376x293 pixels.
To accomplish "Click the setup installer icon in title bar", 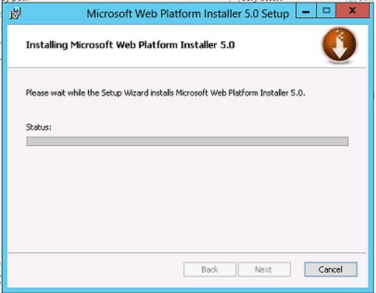I will [x=16, y=13].
